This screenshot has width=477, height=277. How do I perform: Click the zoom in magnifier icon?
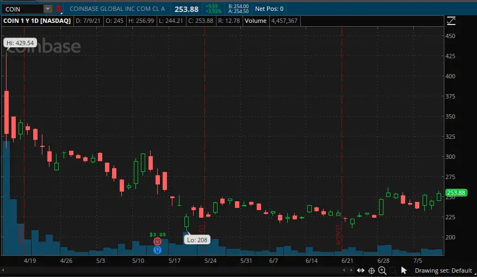[x=382, y=270]
